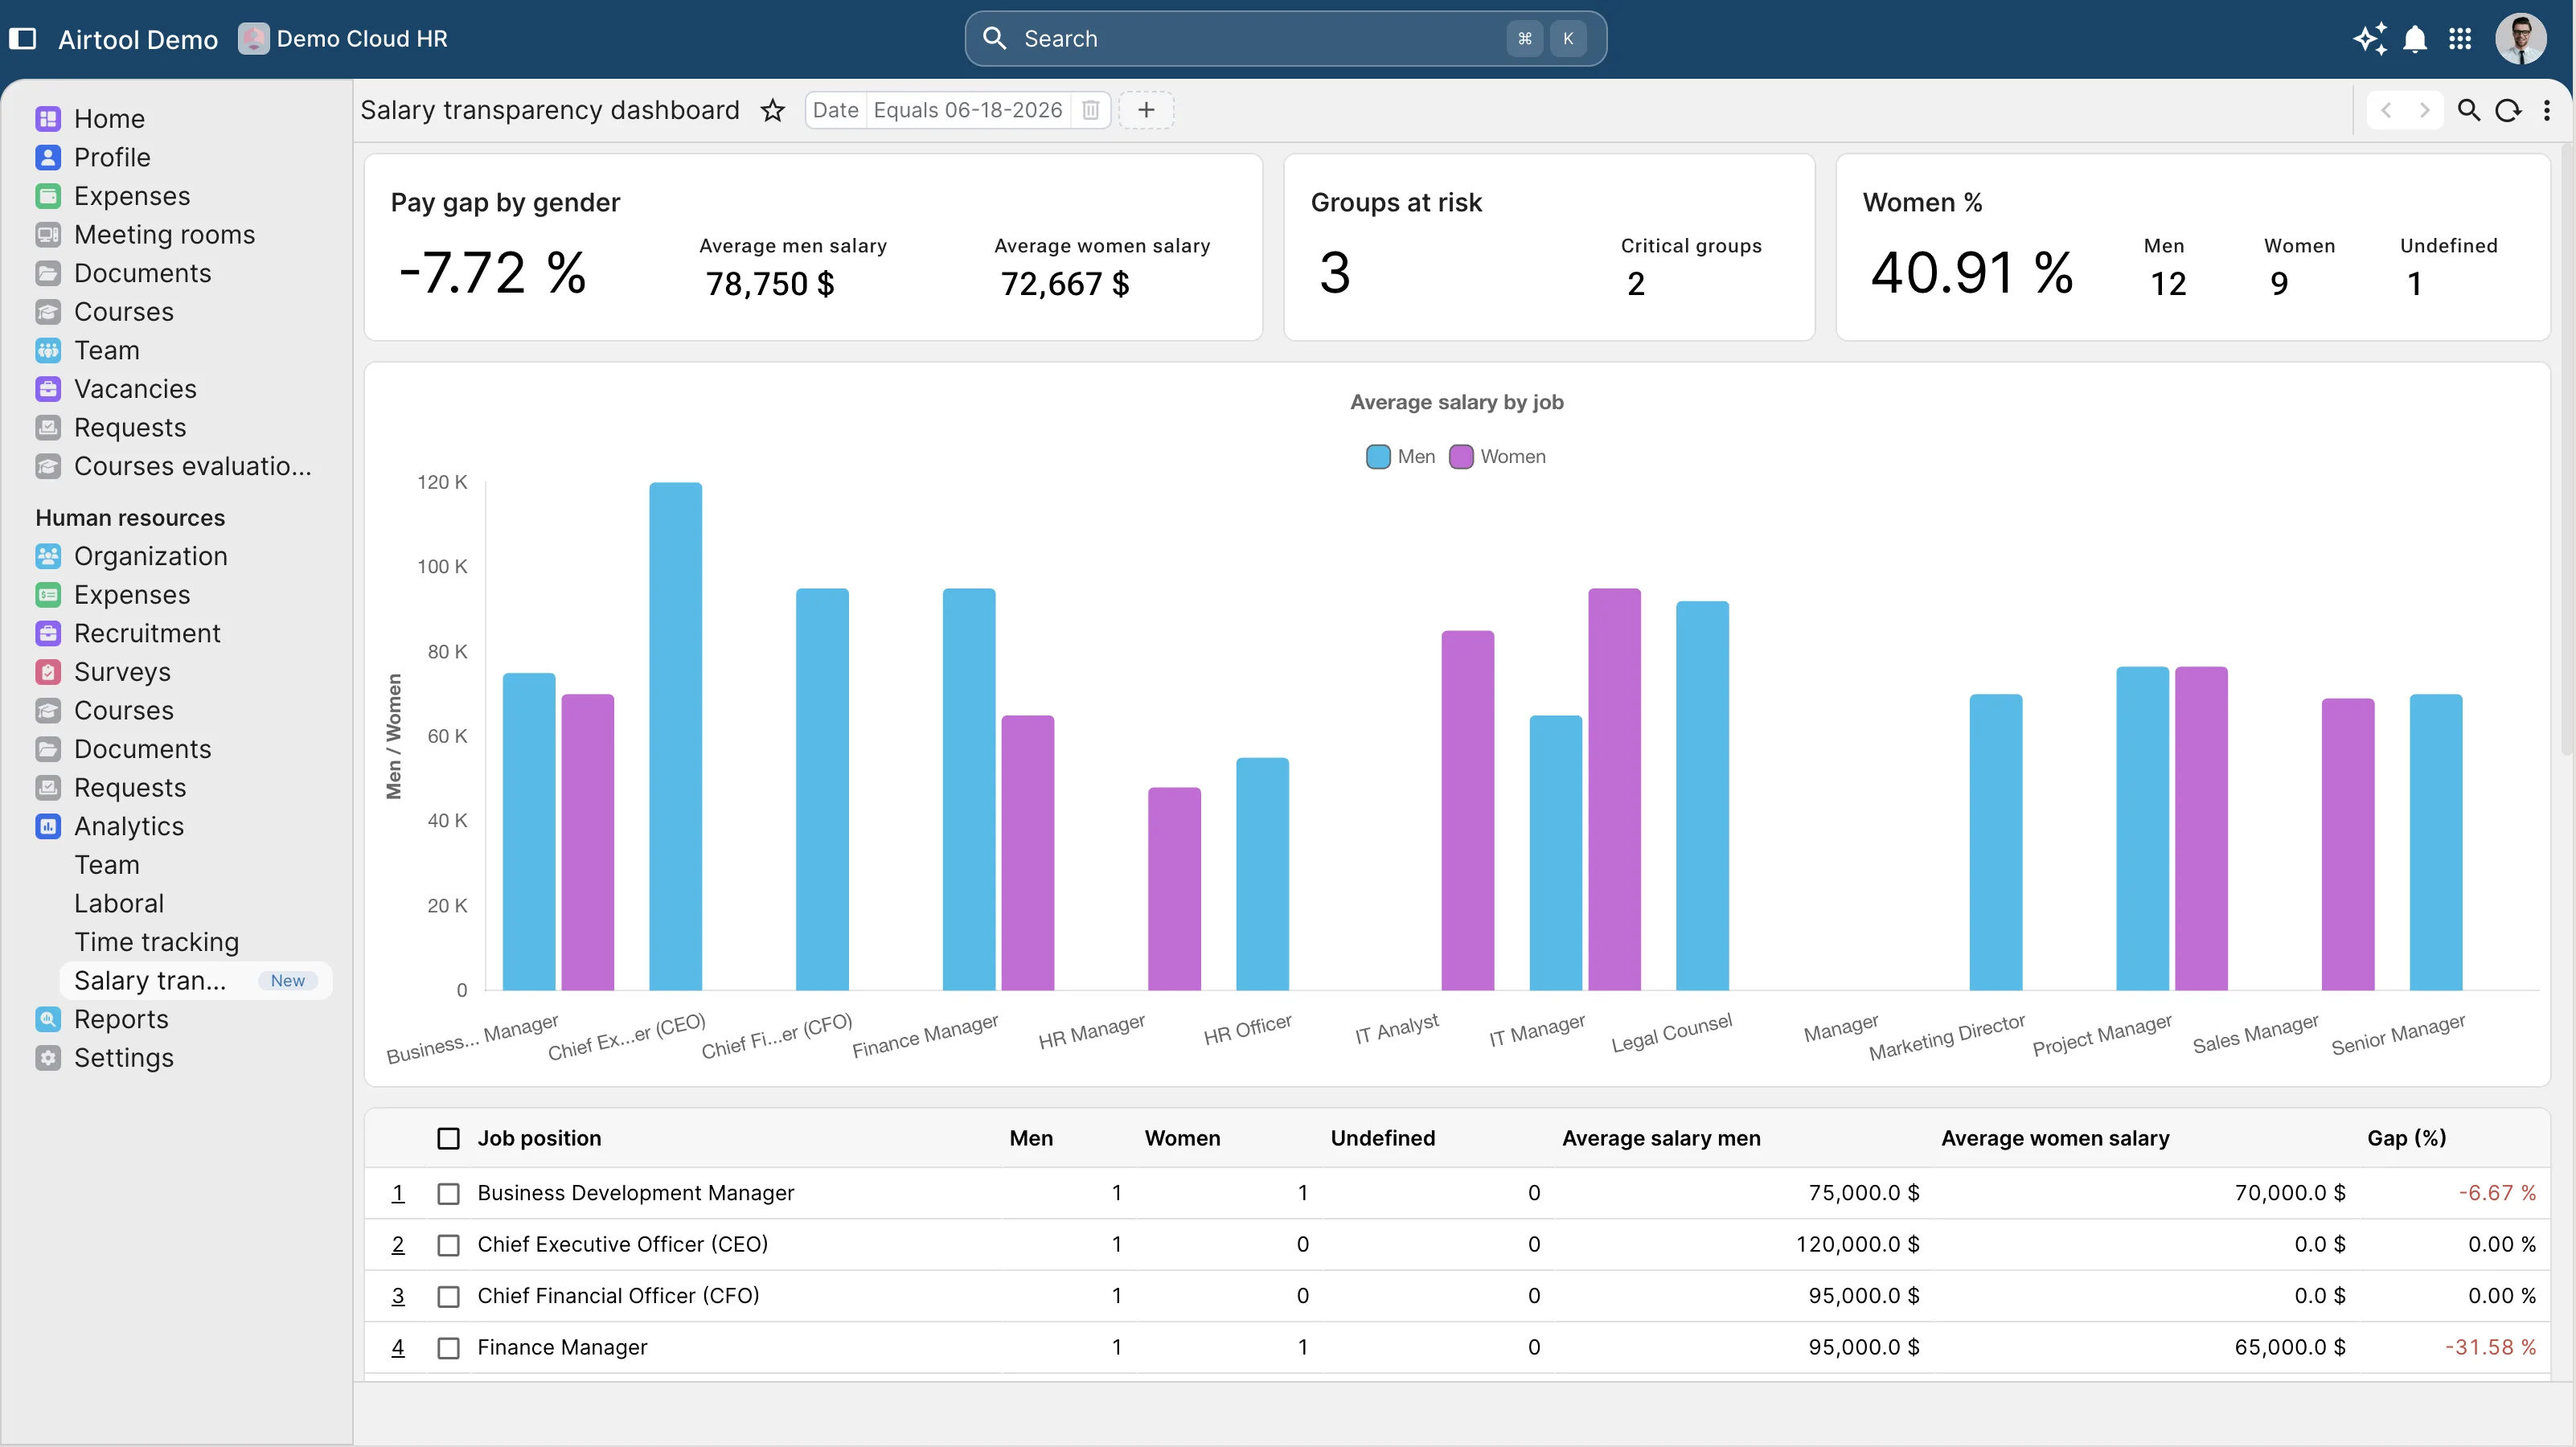Click the Vacancies sidebar icon
Viewport: 2576px width, 1447px height.
point(48,389)
